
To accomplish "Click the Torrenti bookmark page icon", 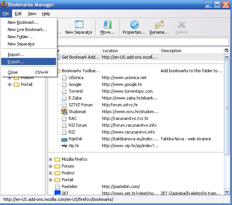I will click(x=64, y=91).
